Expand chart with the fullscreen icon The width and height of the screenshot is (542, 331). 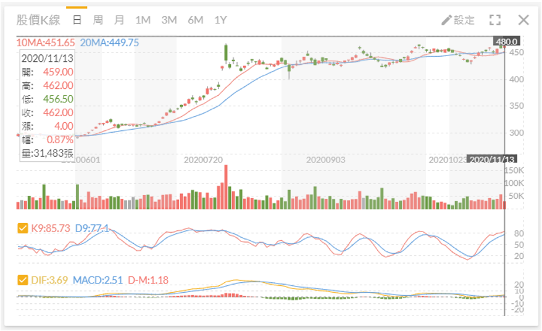click(495, 20)
